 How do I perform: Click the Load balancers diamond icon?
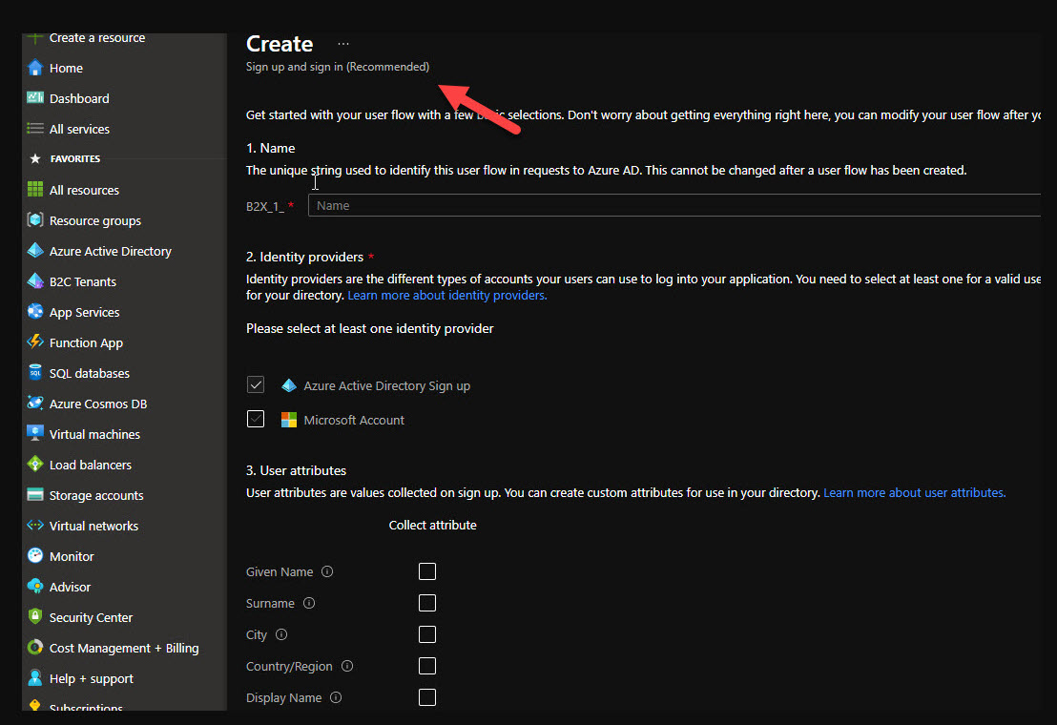[x=35, y=464]
